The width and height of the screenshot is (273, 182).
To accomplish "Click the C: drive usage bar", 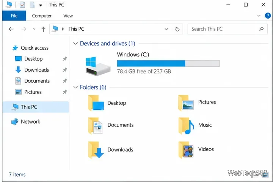I will coord(168,63).
